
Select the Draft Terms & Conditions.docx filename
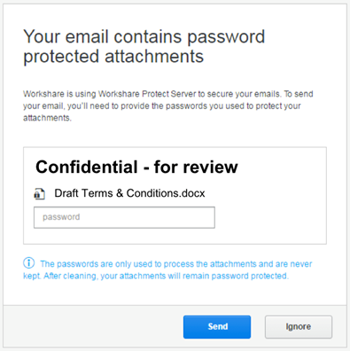point(129,193)
